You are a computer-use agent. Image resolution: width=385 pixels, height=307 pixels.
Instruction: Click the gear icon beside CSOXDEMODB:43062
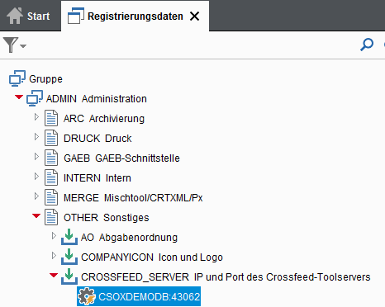[x=87, y=296]
